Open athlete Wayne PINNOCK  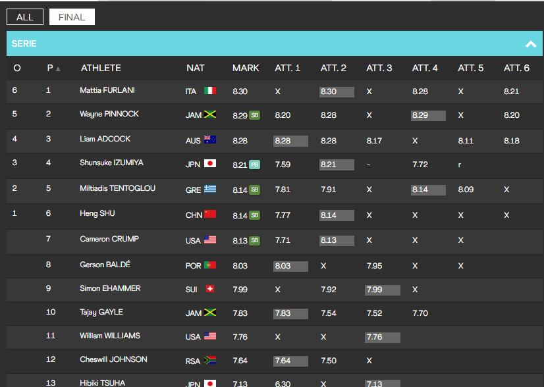pos(109,114)
